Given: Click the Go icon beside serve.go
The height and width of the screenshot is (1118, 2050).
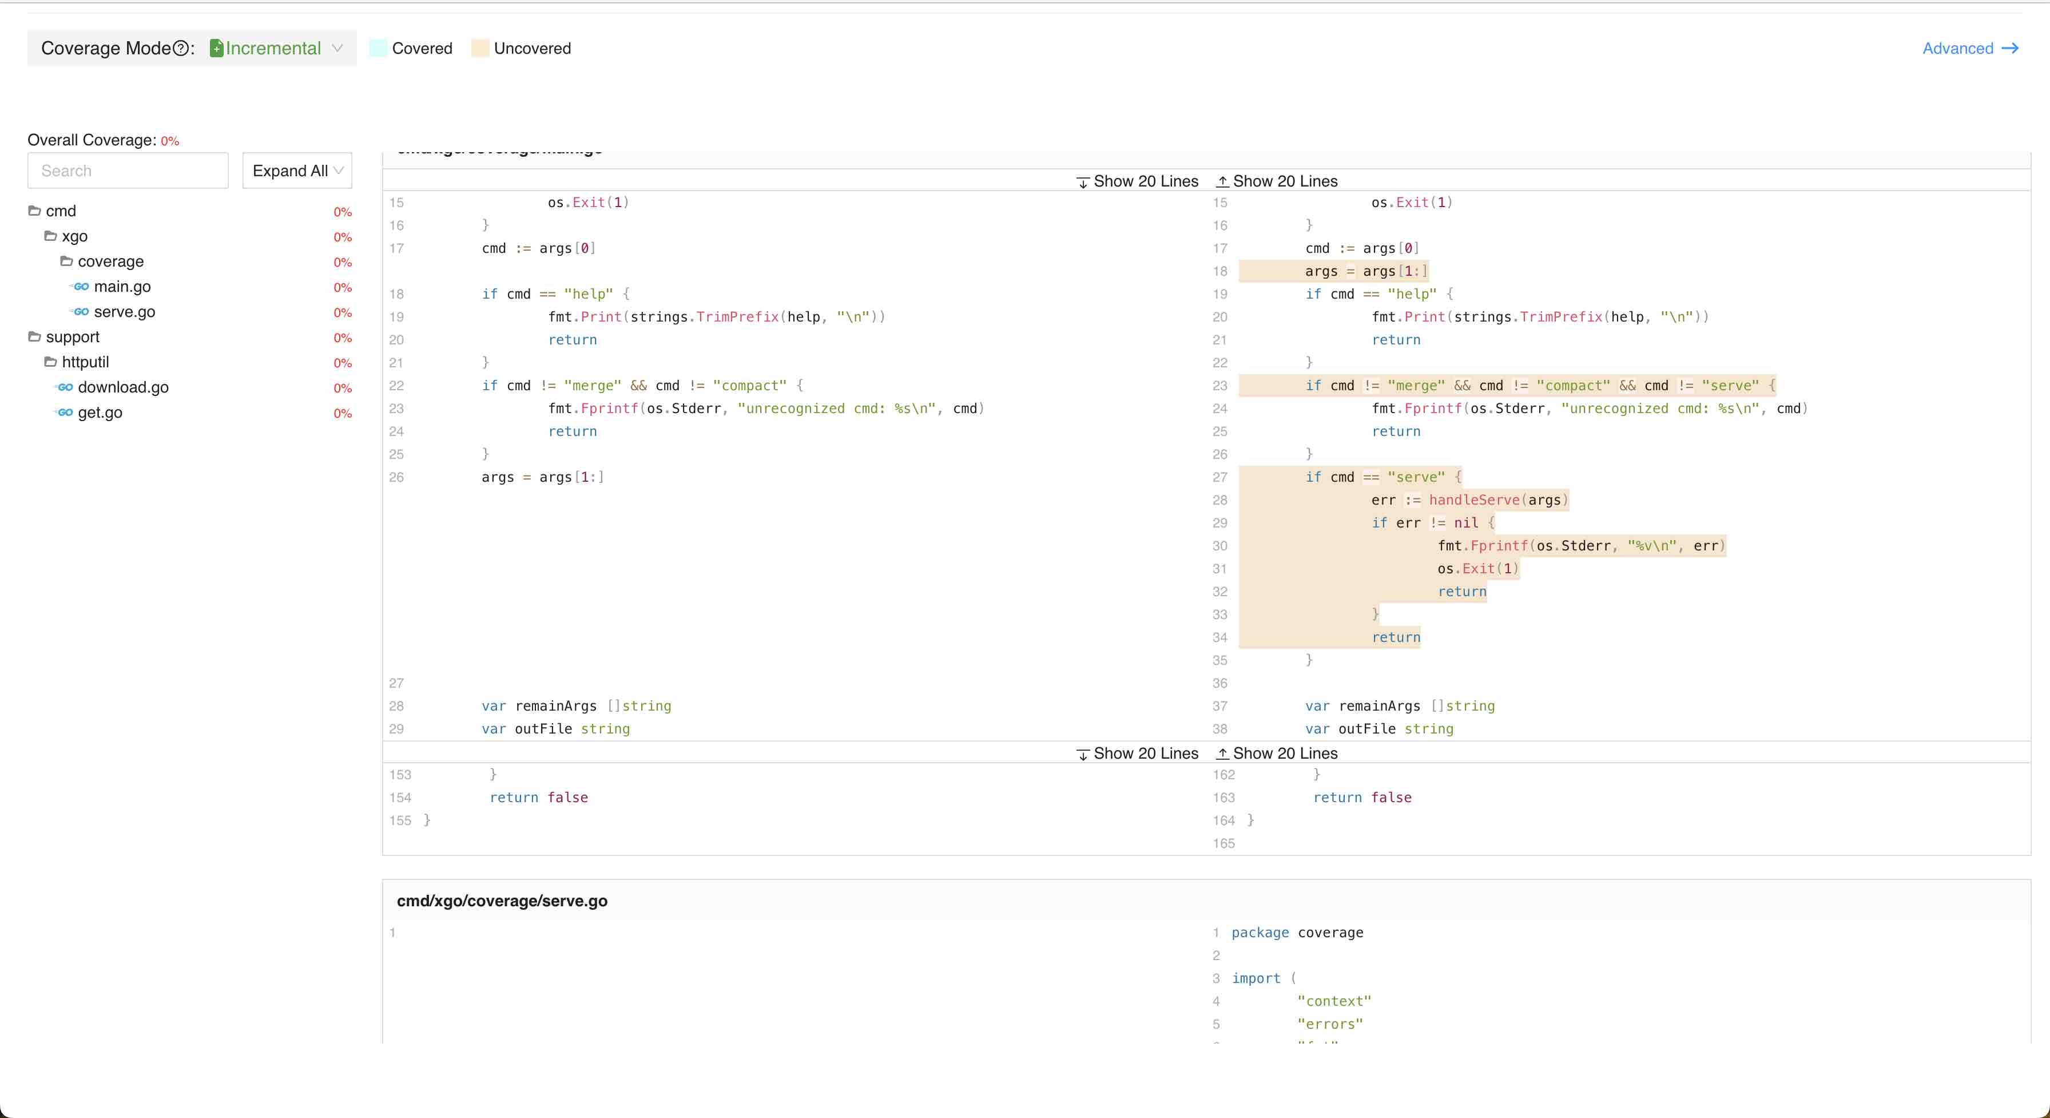Looking at the screenshot, I should 81,312.
